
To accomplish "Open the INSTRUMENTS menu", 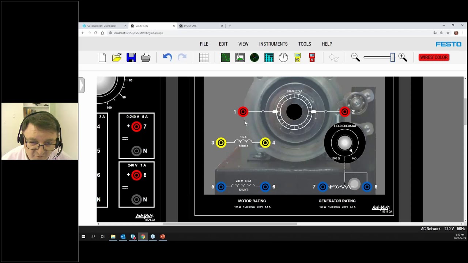I will coord(273,44).
